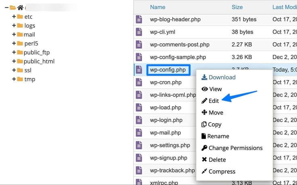
Task: Click the etc folder icon
Action: [20, 16]
